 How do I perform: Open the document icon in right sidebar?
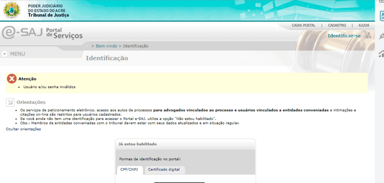(x=381, y=15)
